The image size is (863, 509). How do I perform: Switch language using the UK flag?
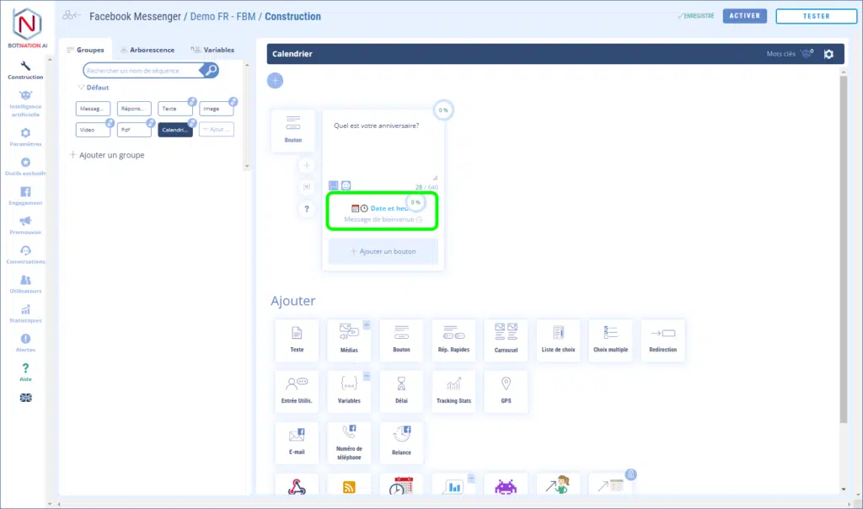pyautogui.click(x=25, y=398)
